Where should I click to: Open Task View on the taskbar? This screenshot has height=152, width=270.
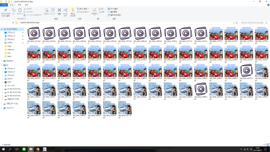coord(17,149)
